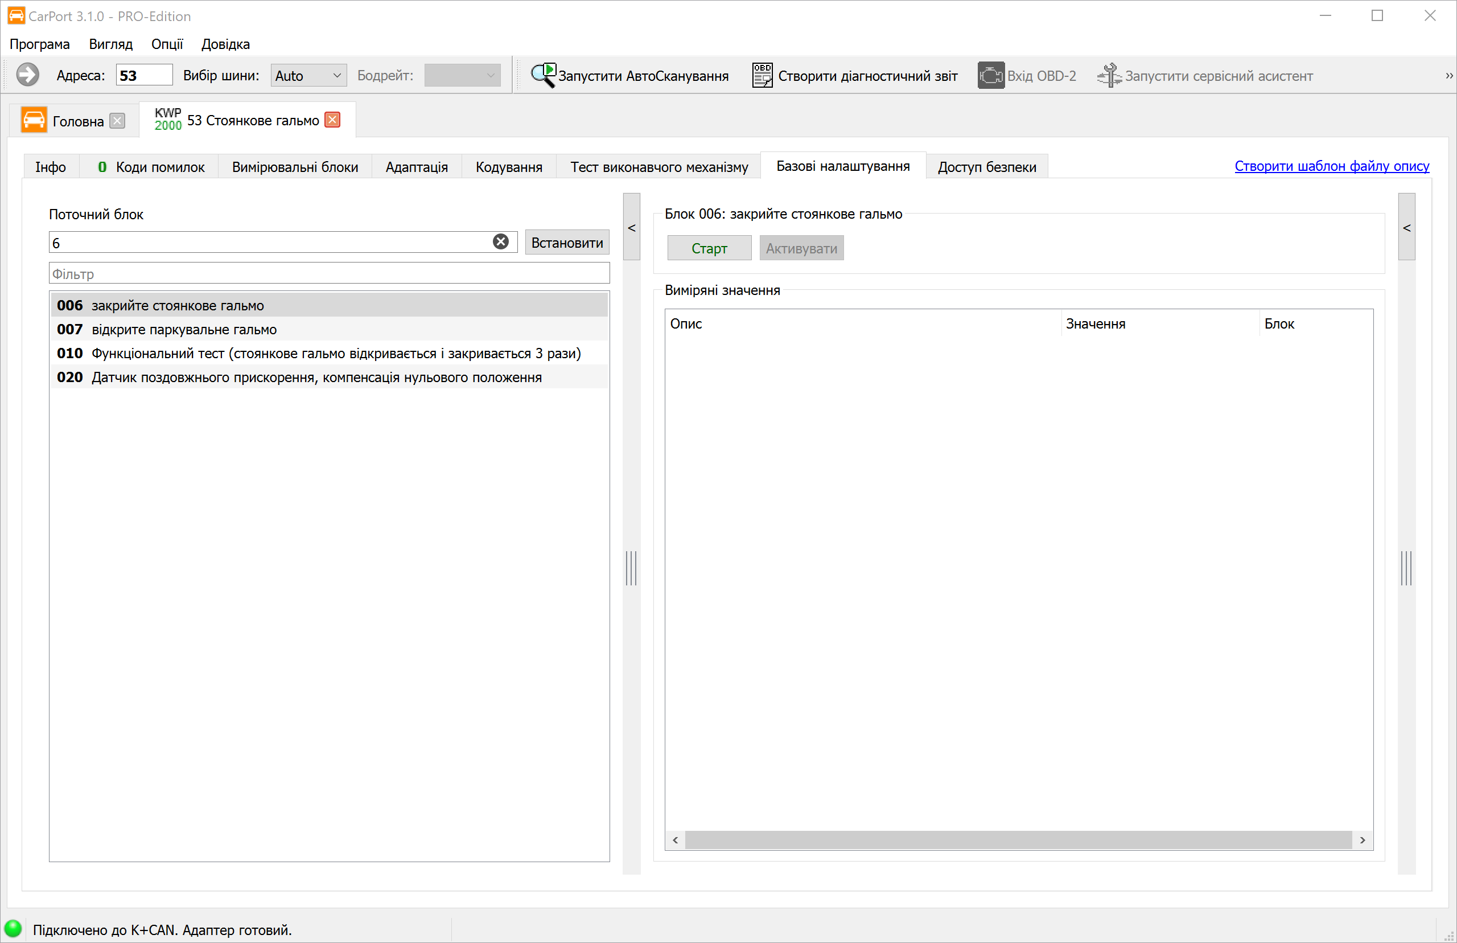Screen dimensions: 1457x943
Task: Expand the toolbar overflow chevron
Action: point(1449,76)
